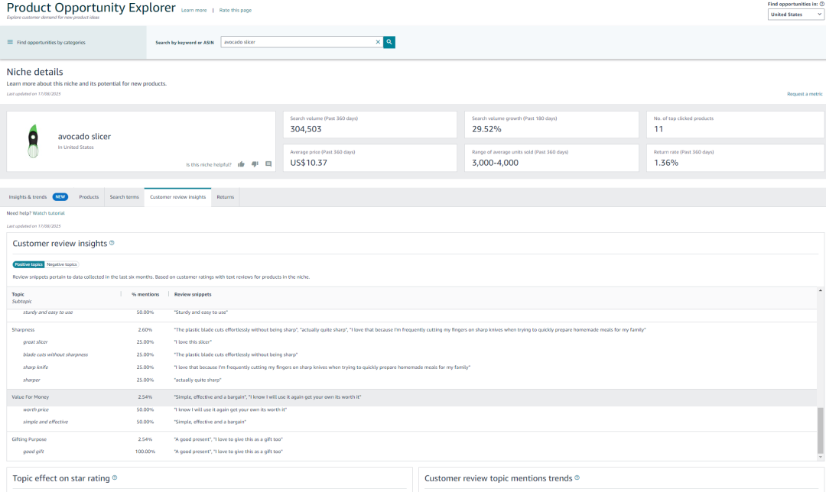Give thumbs up for this niche

(242, 164)
